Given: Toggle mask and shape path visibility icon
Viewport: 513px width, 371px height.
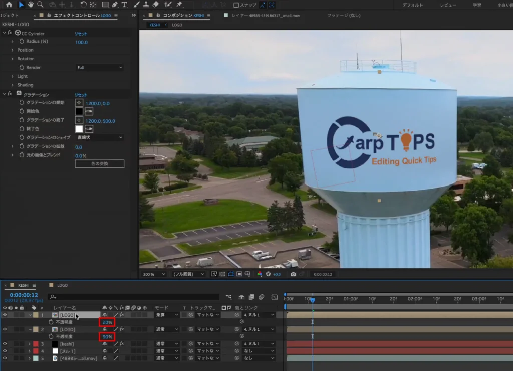Looking at the screenshot, I should tap(231, 274).
